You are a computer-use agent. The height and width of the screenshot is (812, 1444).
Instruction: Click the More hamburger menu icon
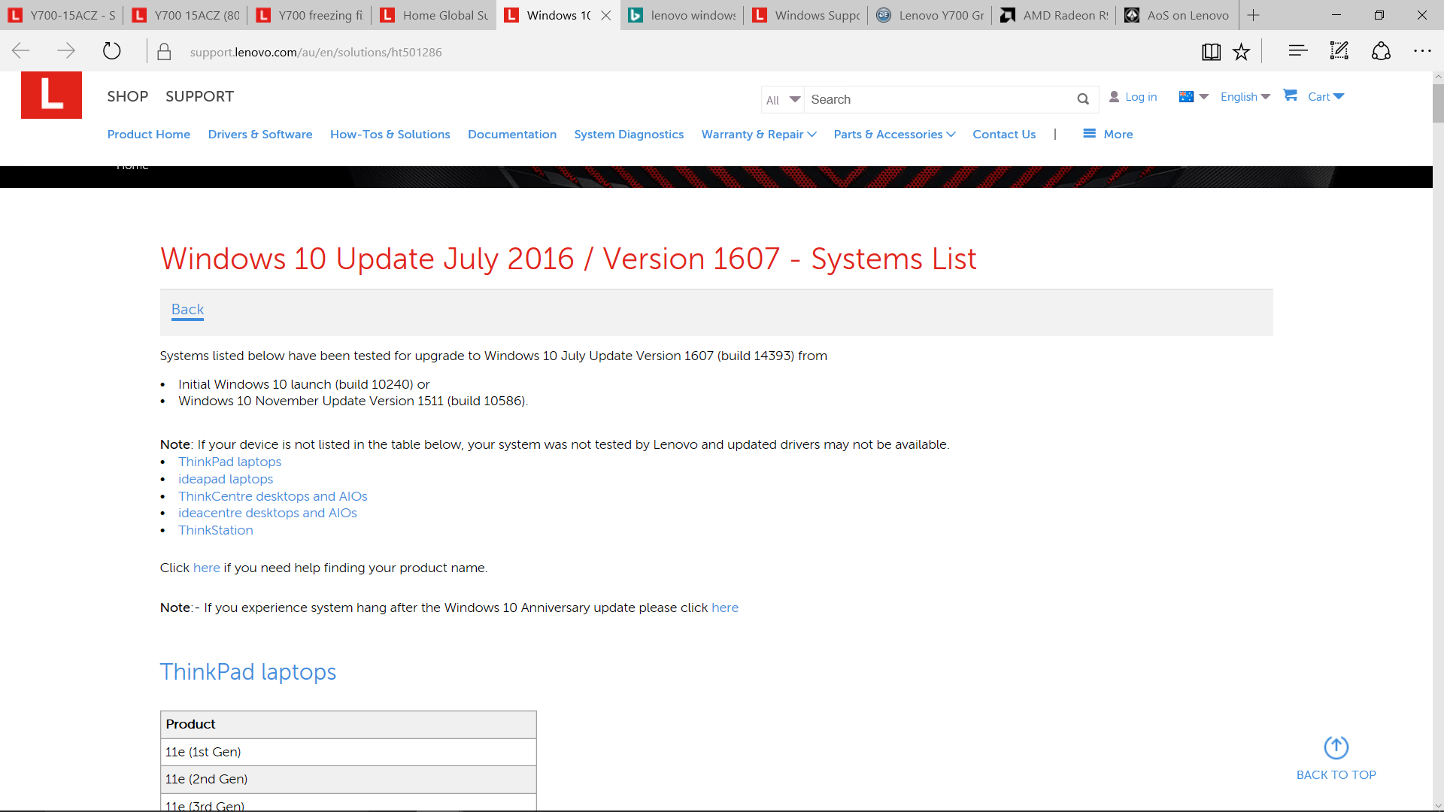point(1089,134)
